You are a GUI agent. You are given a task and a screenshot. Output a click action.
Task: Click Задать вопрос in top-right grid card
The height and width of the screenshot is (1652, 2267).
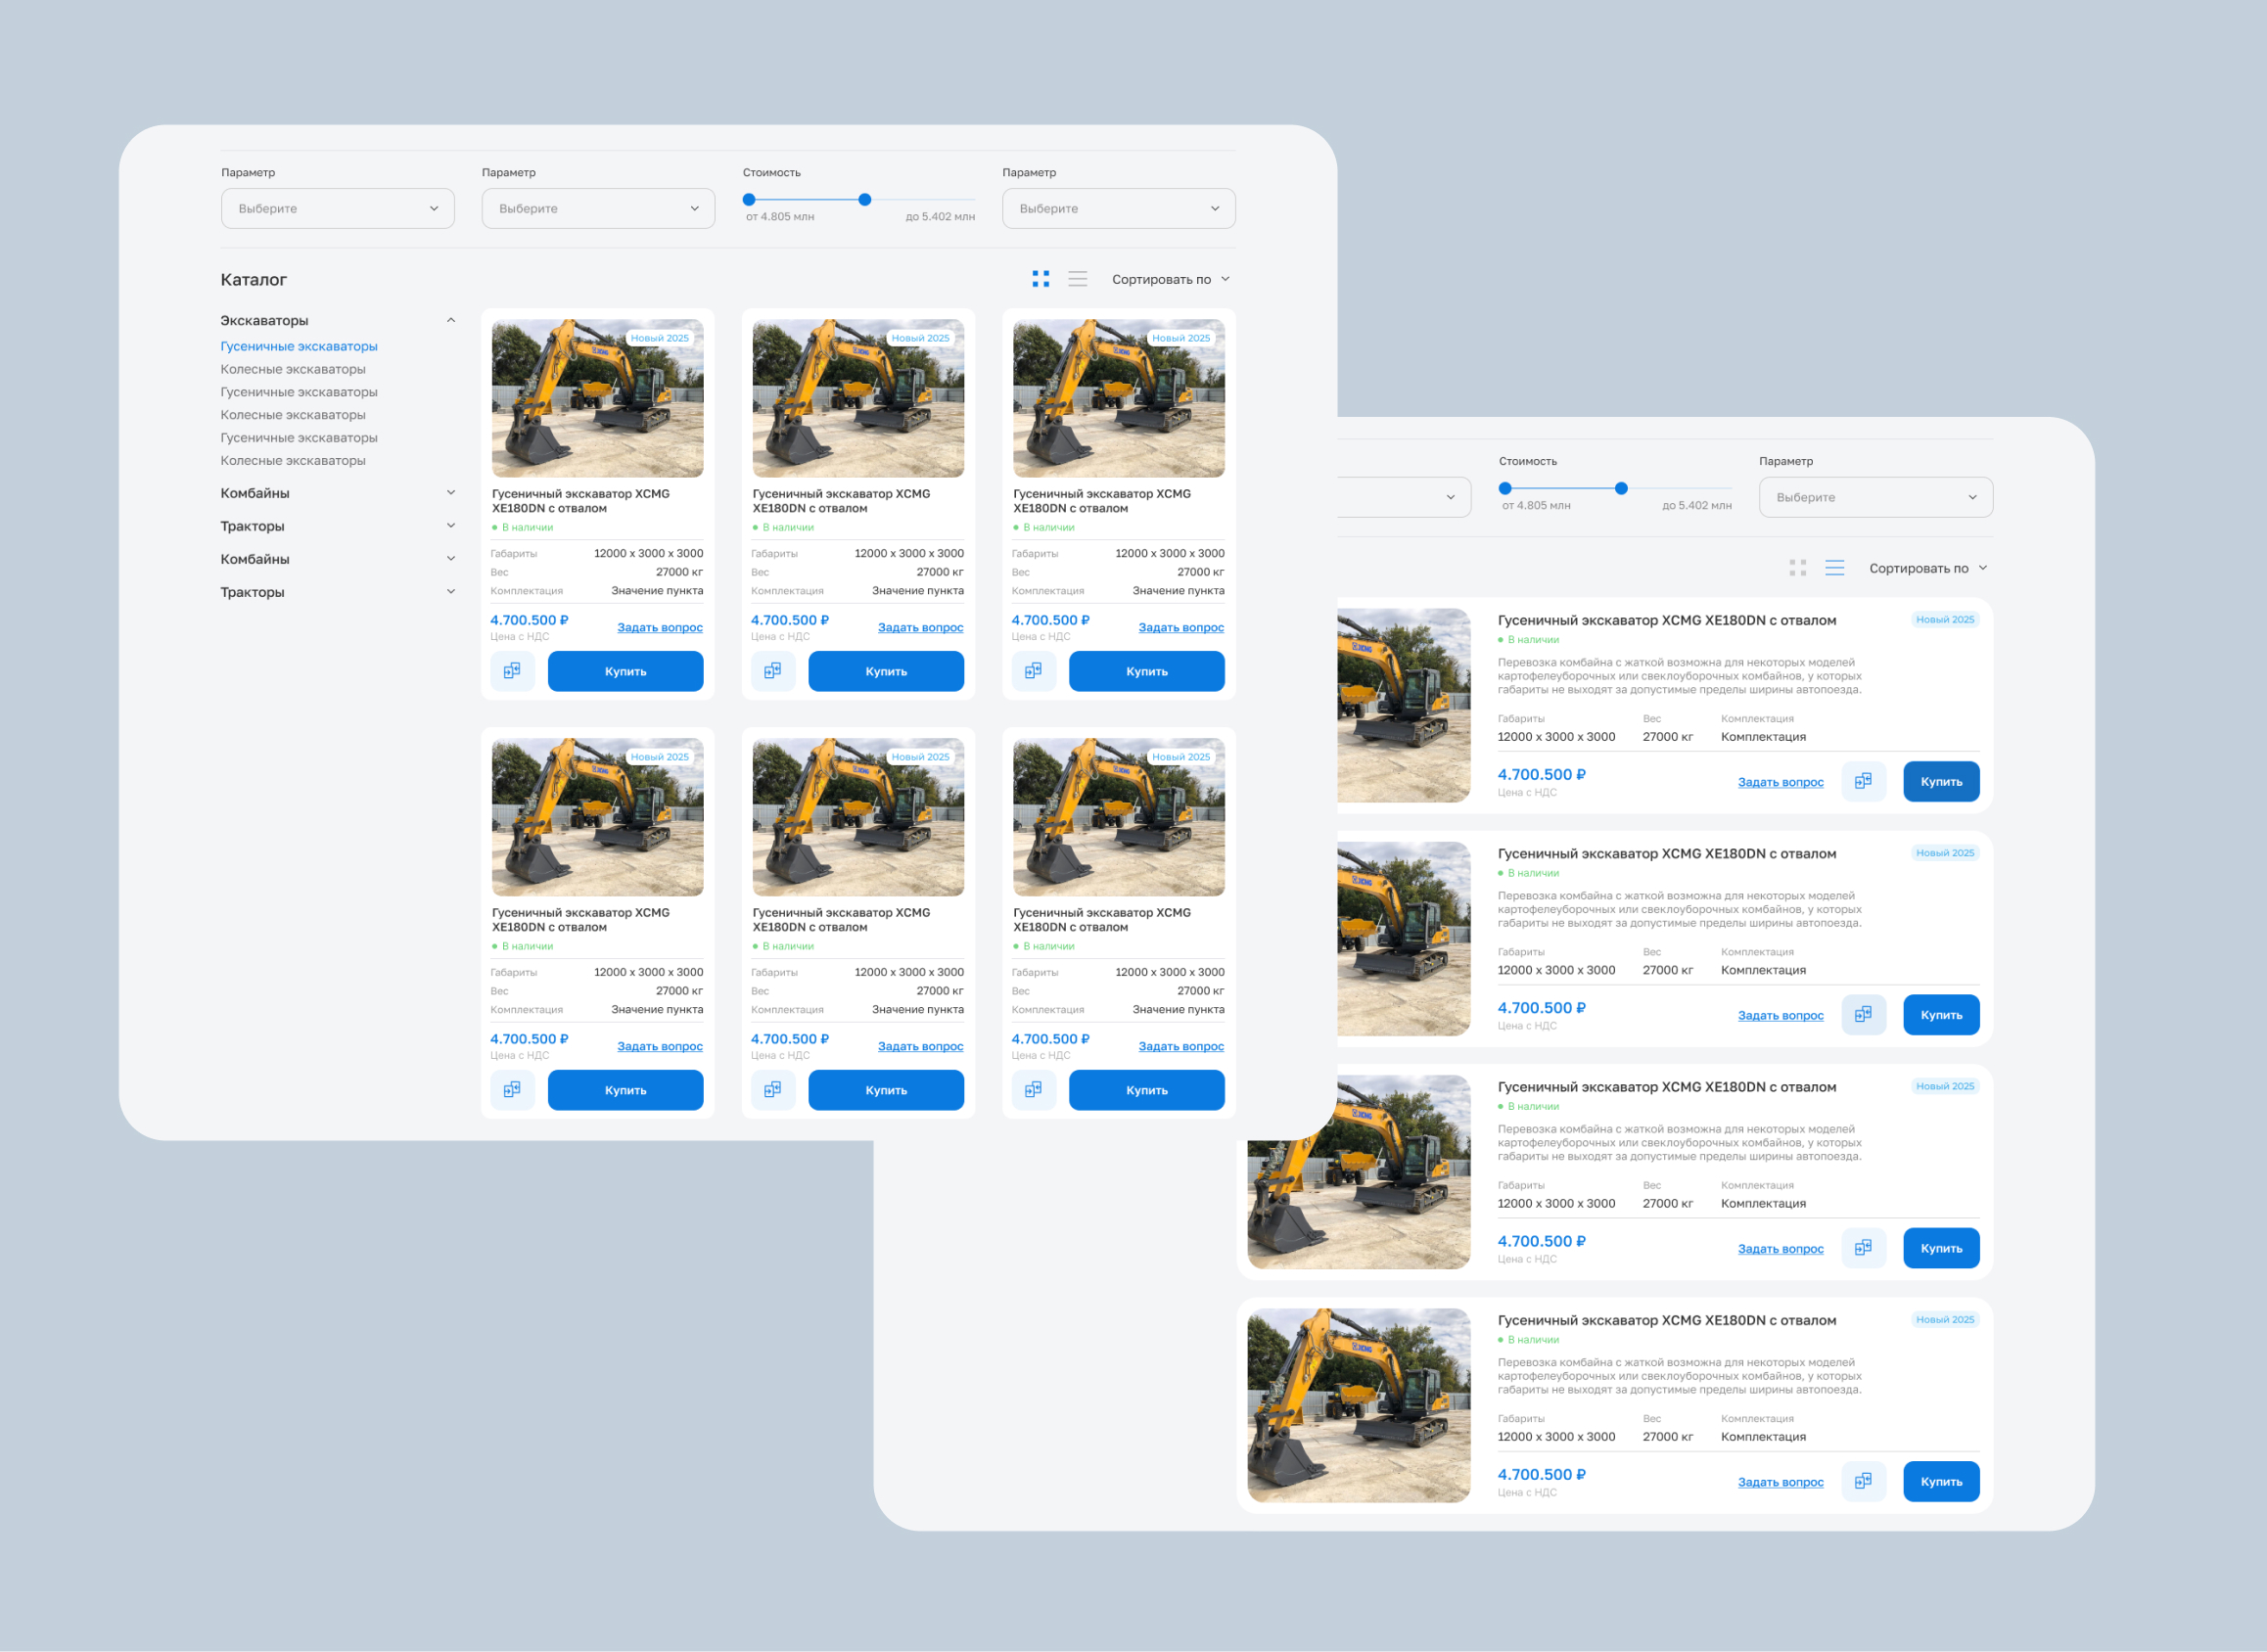(1181, 627)
